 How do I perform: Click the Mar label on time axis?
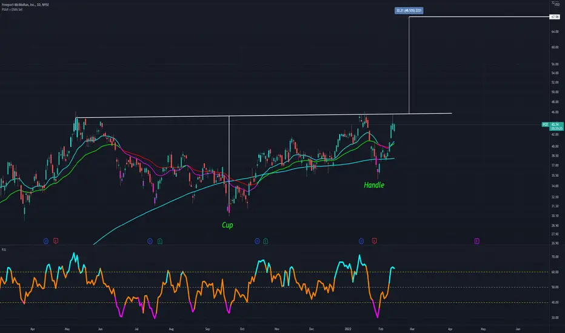pos(412,329)
